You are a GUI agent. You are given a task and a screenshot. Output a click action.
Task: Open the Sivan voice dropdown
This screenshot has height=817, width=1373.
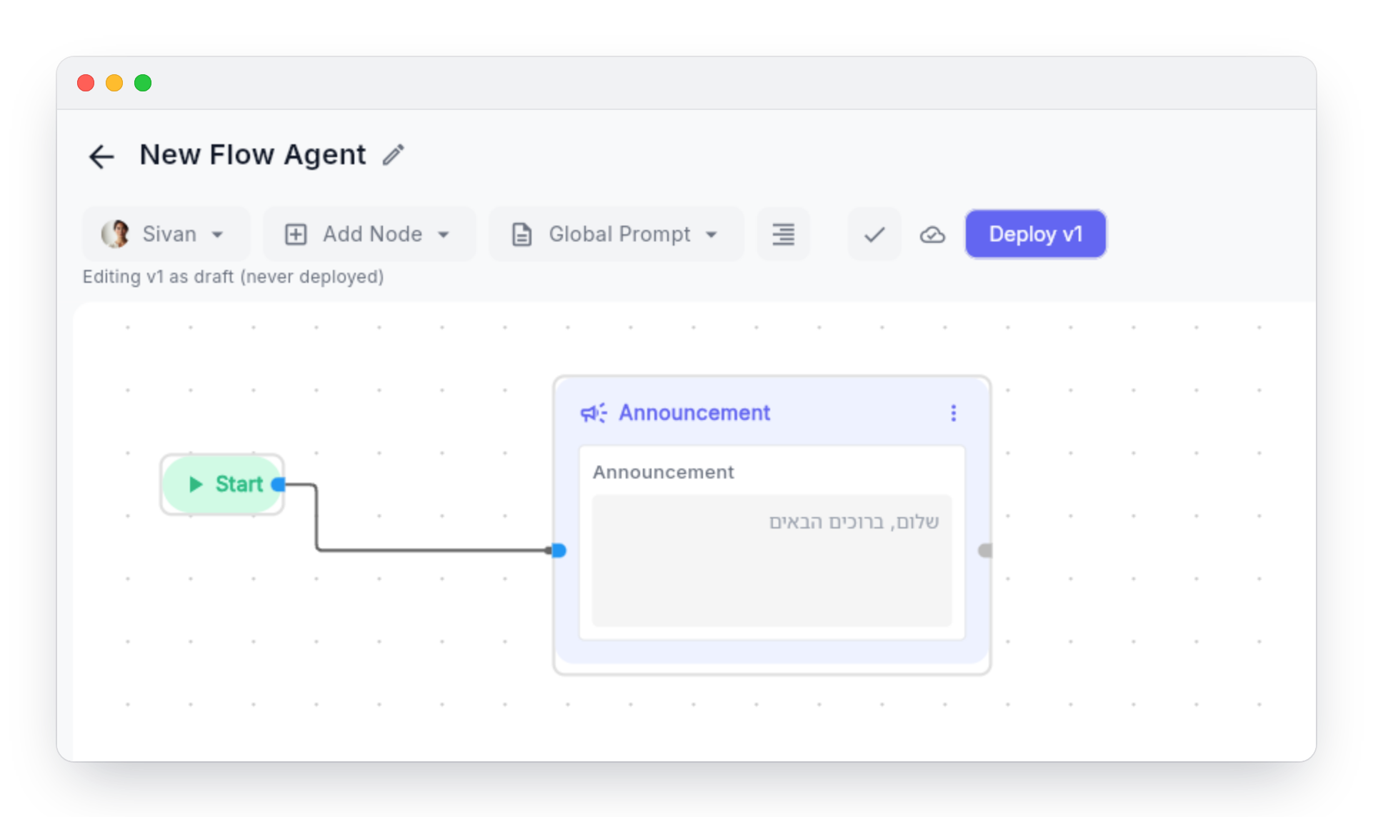(x=166, y=234)
